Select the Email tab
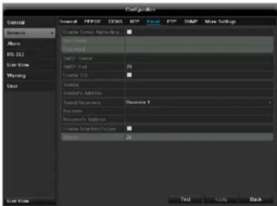This screenshot has width=277, height=206. tap(153, 22)
